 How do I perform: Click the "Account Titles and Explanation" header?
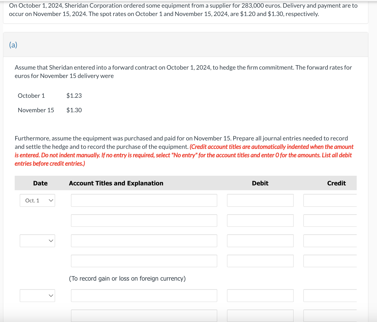[116, 183]
